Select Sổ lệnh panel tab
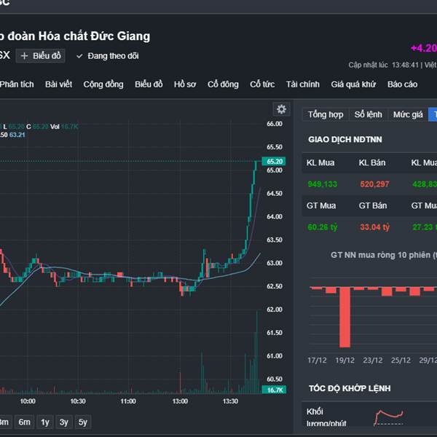Viewport: 437px width, 437px height. tap(368, 114)
